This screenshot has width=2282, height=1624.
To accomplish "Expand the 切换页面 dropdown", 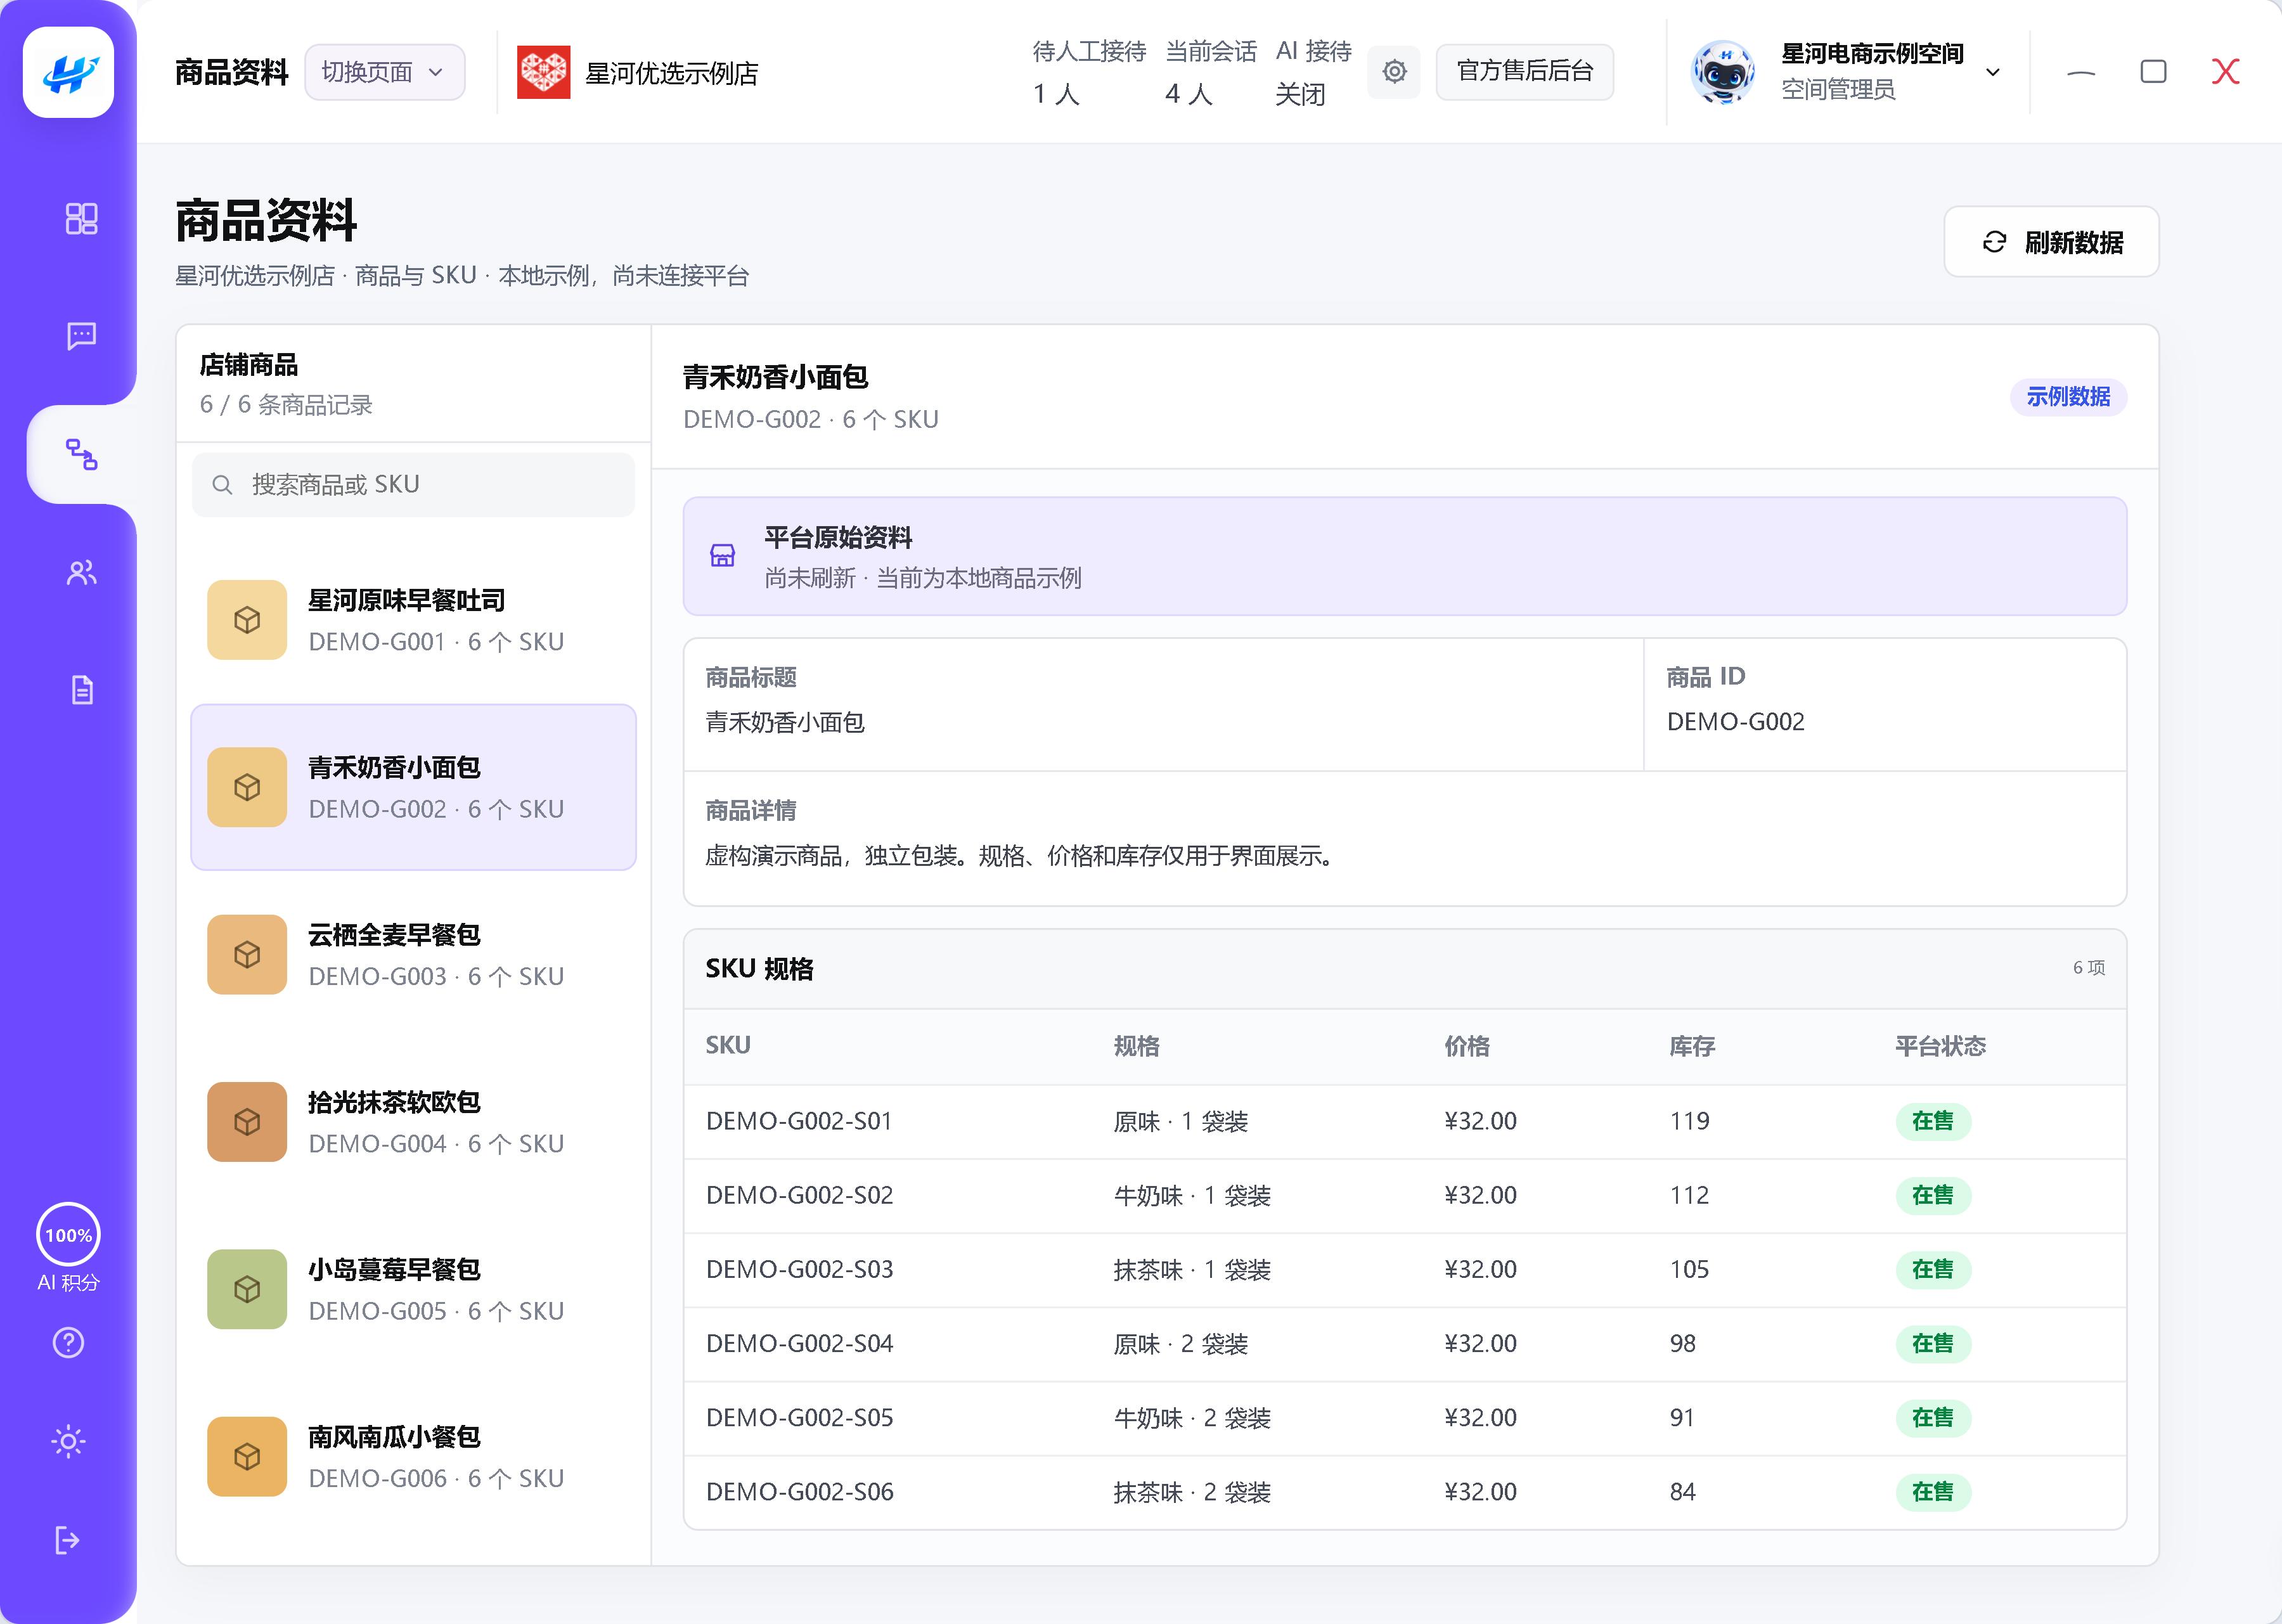I will point(384,72).
